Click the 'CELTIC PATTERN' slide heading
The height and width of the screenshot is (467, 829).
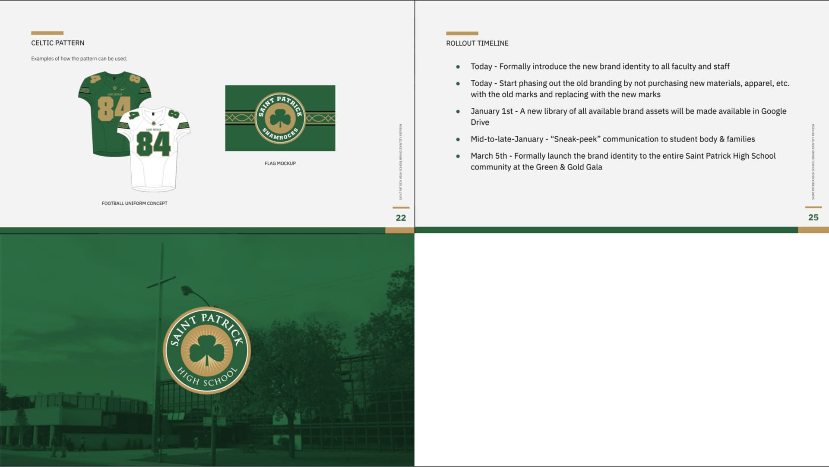[x=58, y=43]
